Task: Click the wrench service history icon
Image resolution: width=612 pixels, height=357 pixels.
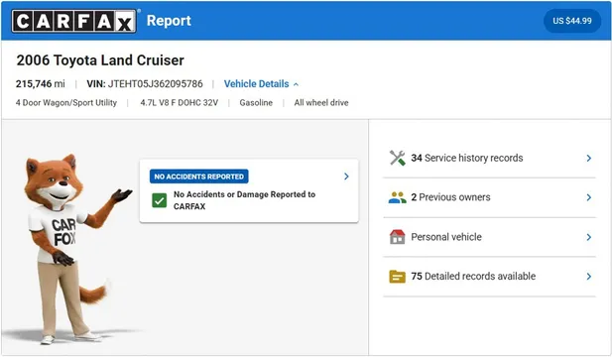Action: point(398,158)
